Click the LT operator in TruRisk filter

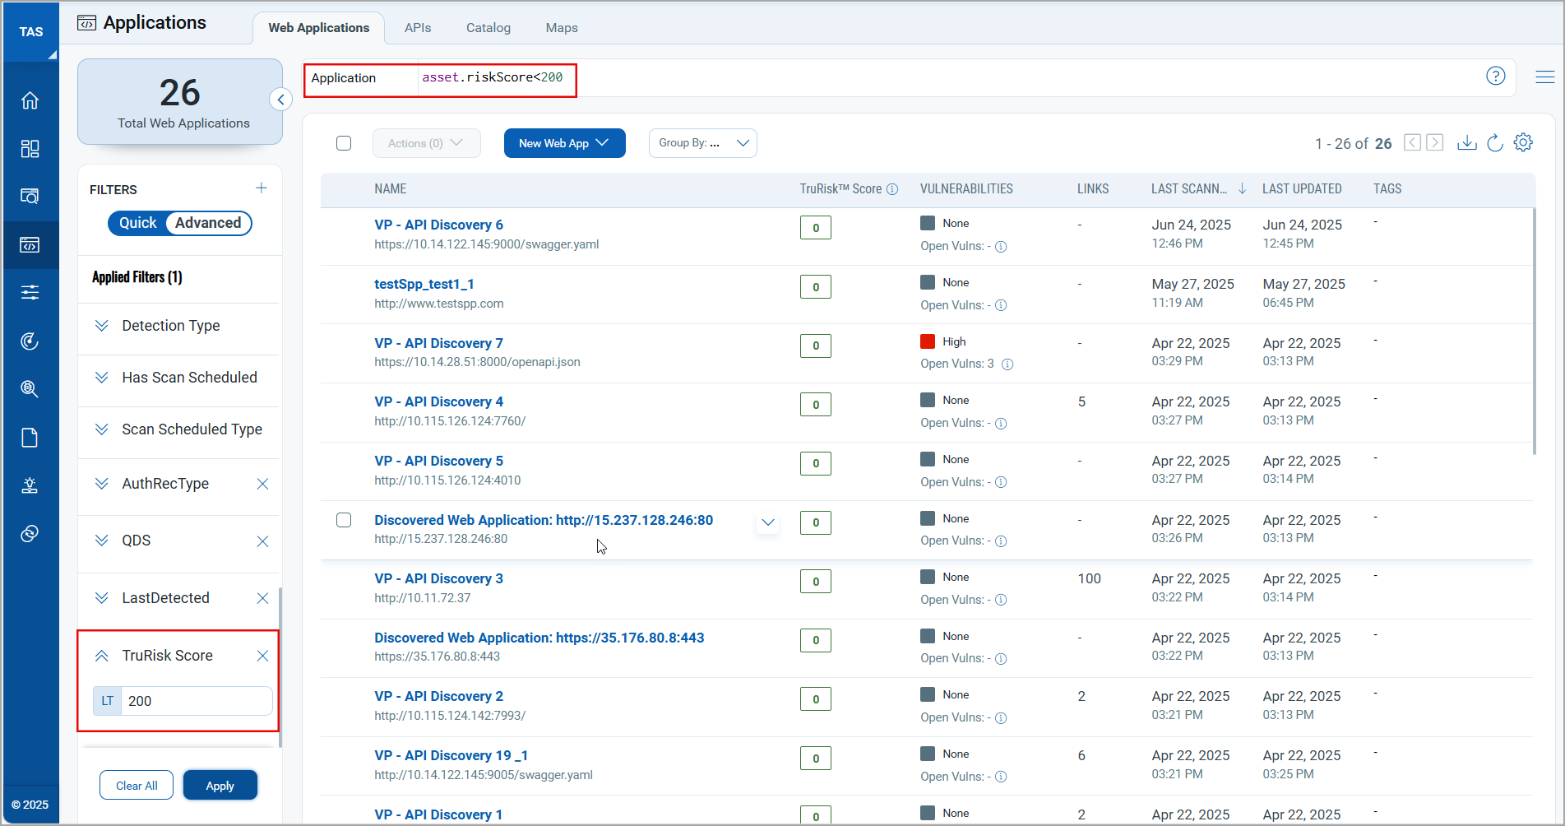coord(107,701)
